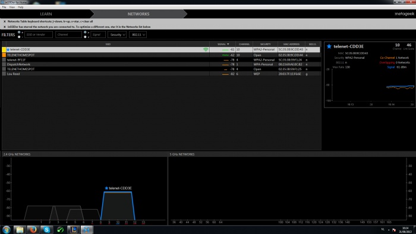Click the SSID or Vendor filter field
Image resolution: width=416 pixels, height=234 pixels.
(x=39, y=34)
